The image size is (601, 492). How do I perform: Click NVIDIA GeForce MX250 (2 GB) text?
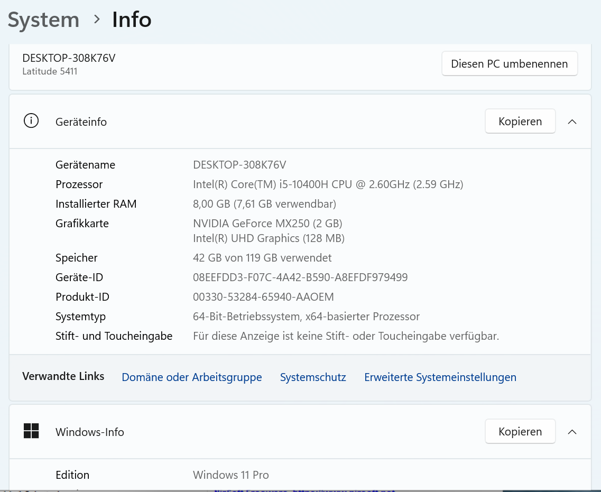pyautogui.click(x=267, y=224)
